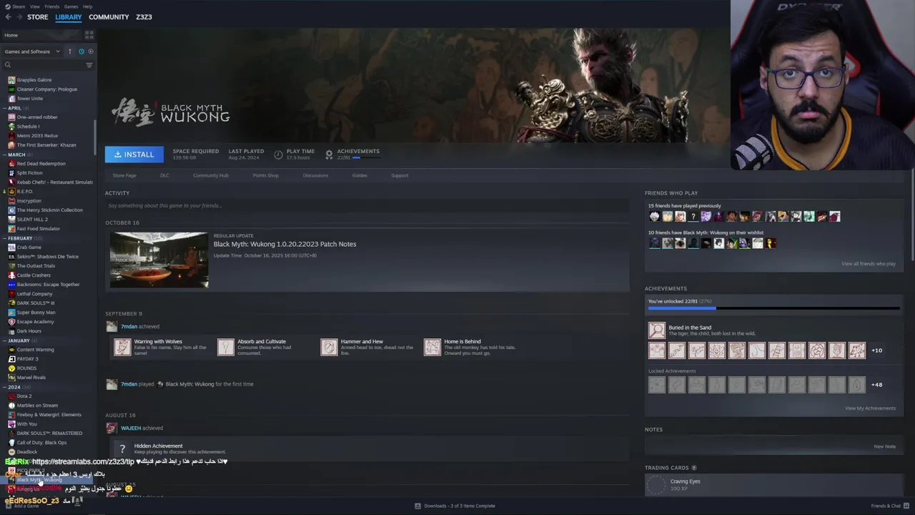Open the View menu

point(35,6)
